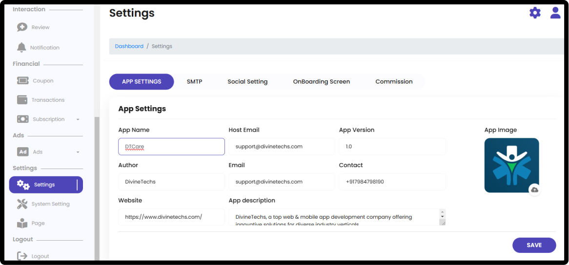Select the APP SETTINGS tab
Viewport: 569px width, 265px height.
click(x=142, y=81)
